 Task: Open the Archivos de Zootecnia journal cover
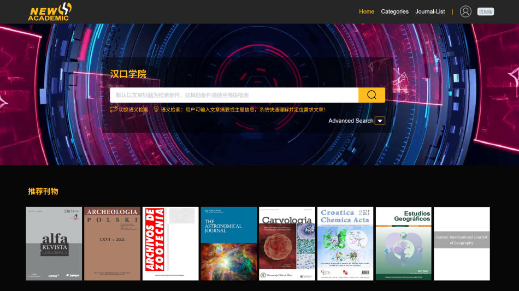tap(170, 244)
